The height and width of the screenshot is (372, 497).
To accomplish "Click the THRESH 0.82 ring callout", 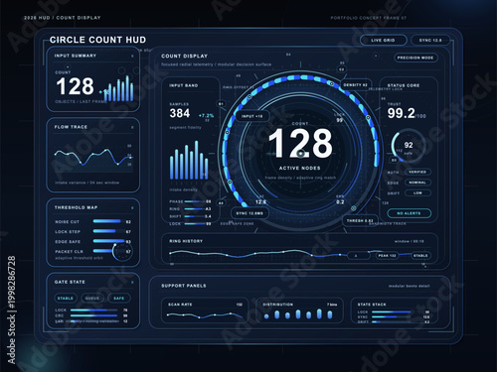I will click(360, 220).
